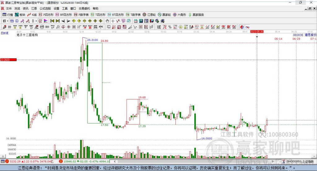Viewport: 317px width, 171px height.
Task: Toggle the crosshair cursor mode
Action: click(113, 21)
